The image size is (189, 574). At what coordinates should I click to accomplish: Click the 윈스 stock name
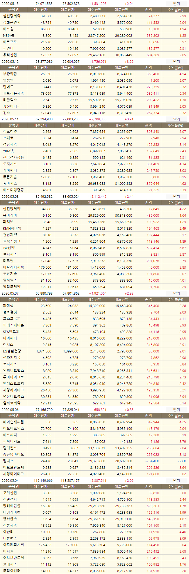(x=6, y=113)
